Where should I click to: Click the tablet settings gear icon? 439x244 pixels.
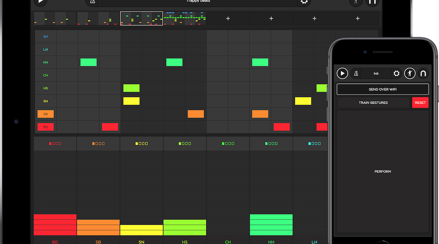click(304, 2)
